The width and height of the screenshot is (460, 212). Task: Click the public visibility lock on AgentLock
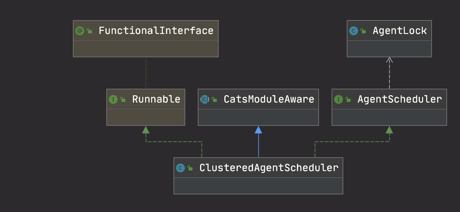(363, 31)
